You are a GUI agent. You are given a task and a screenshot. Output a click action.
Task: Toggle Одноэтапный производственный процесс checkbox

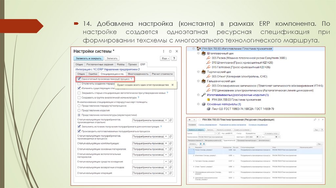tap(79, 79)
